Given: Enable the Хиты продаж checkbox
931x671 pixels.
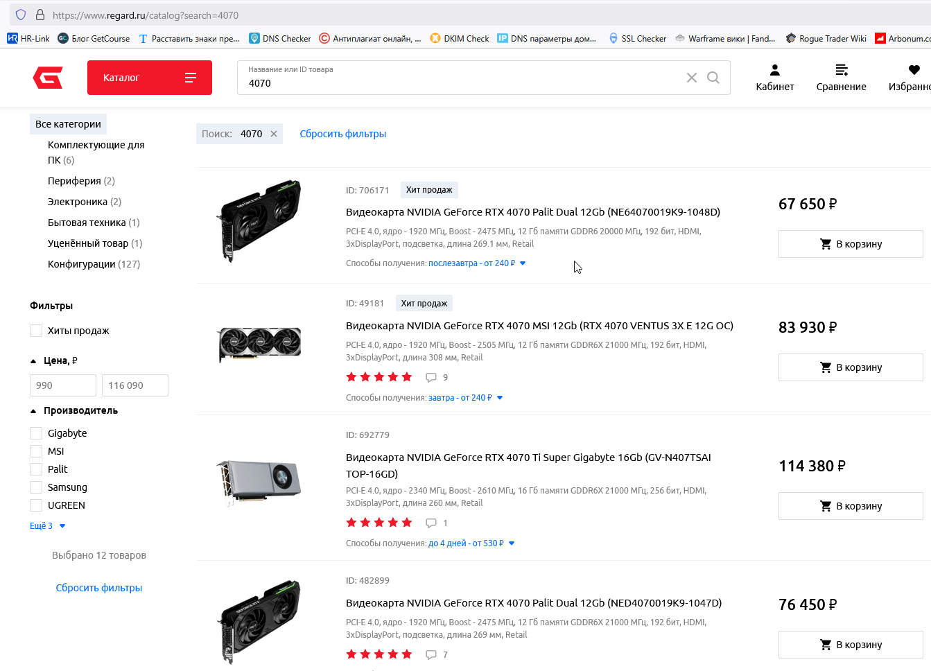Looking at the screenshot, I should 36,331.
